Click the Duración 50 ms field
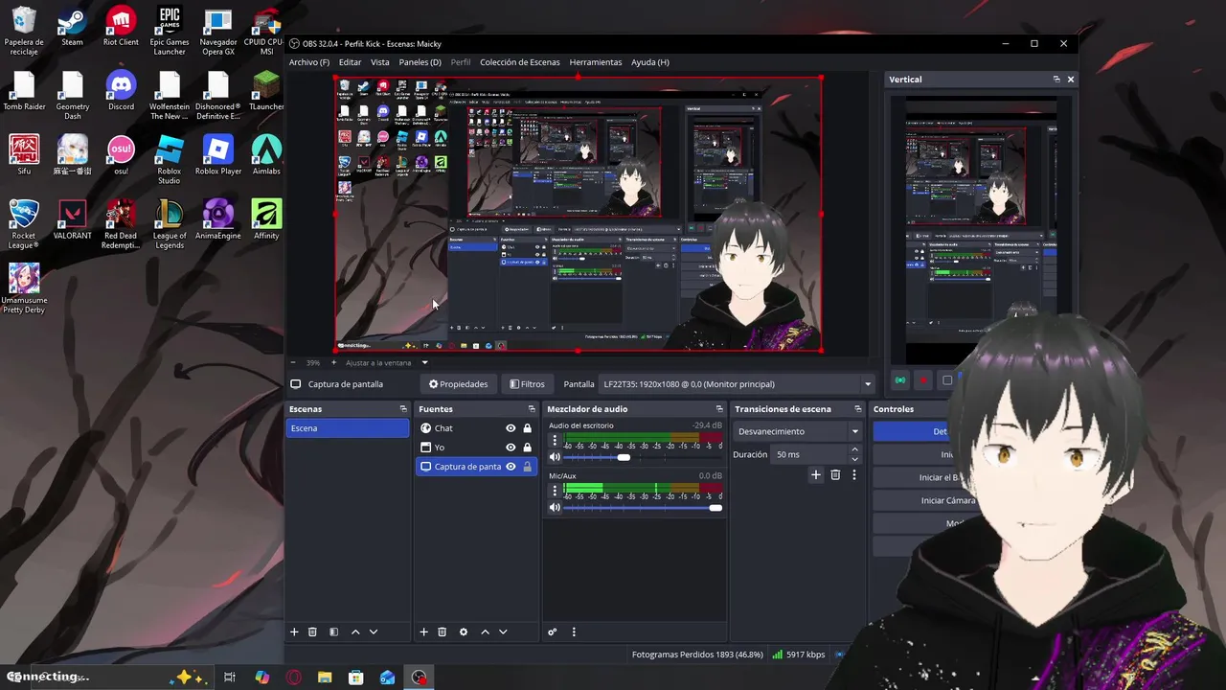 click(808, 454)
